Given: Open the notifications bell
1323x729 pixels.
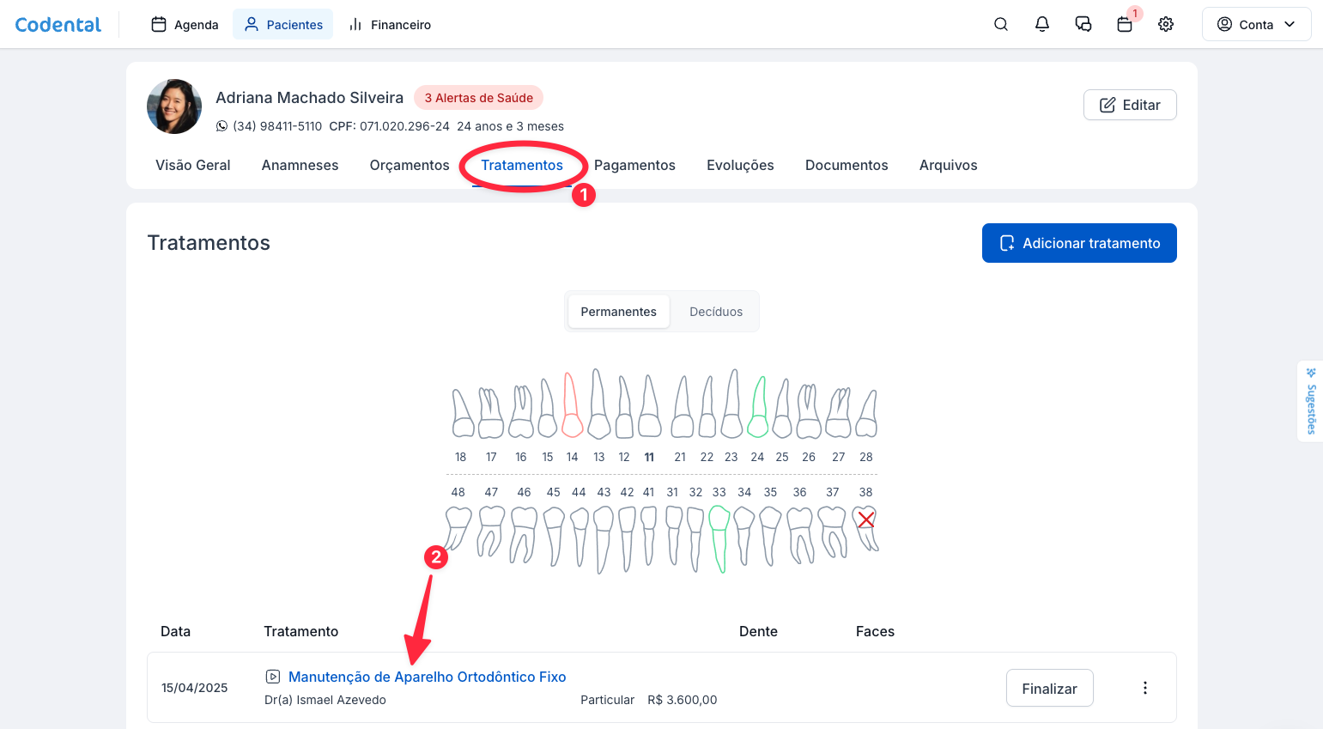Looking at the screenshot, I should click(1041, 24).
